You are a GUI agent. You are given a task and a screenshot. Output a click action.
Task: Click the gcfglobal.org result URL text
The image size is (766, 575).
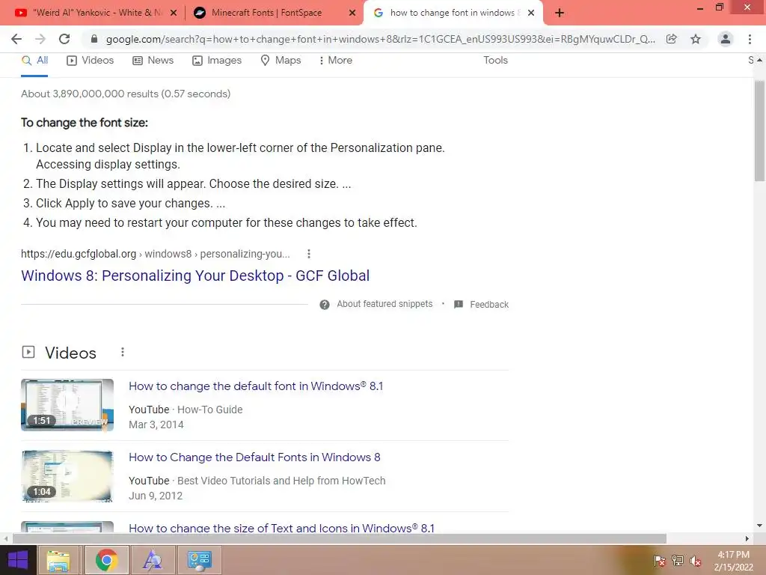[x=156, y=254]
